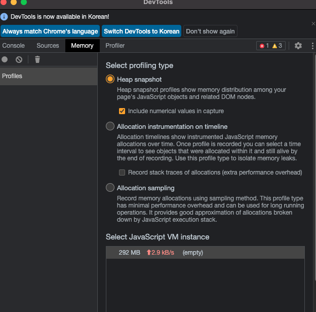316x312 pixels.
Task: Open DevTools settings gear
Action: [298, 46]
